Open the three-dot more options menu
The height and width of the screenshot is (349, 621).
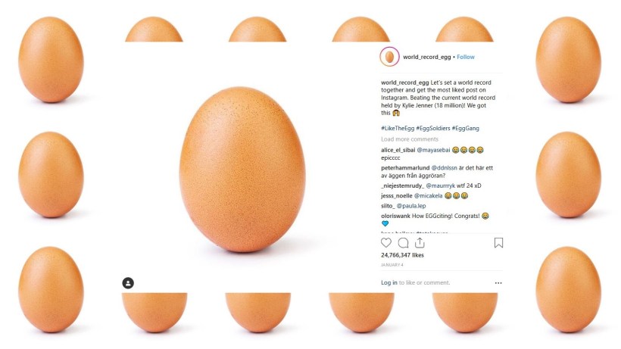click(x=498, y=282)
